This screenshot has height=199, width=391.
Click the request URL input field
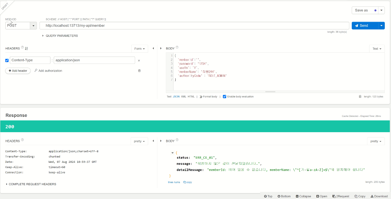click(194, 26)
